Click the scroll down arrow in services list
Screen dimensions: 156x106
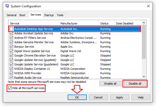click(144, 77)
